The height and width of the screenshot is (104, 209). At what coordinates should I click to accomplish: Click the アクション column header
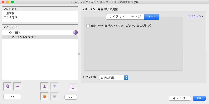[37, 27]
